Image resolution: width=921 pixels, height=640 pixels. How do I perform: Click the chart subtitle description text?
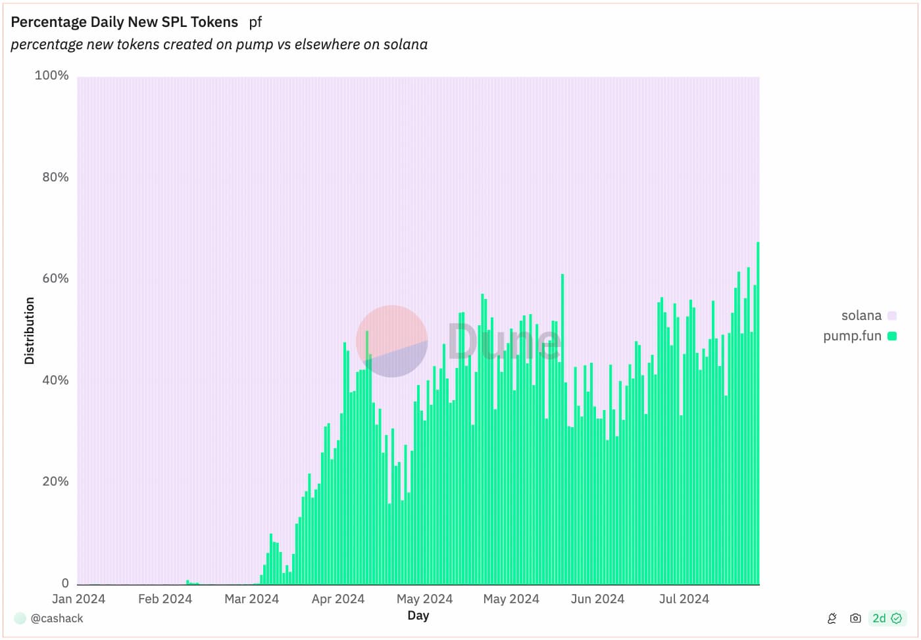pyautogui.click(x=219, y=45)
